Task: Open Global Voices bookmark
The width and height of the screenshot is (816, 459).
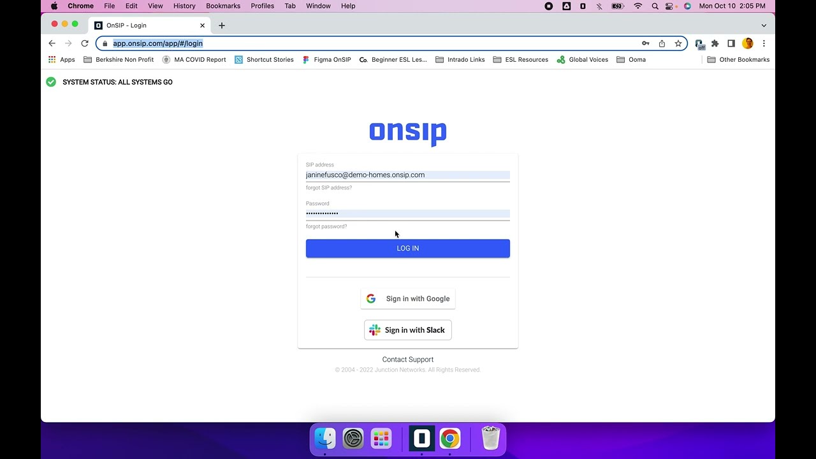Action: [583, 59]
